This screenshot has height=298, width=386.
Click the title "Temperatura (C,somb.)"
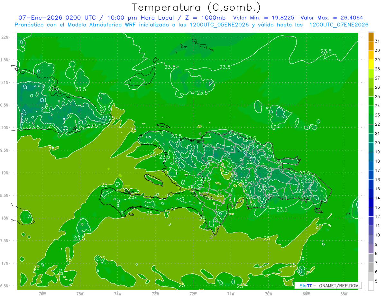(x=196, y=7)
